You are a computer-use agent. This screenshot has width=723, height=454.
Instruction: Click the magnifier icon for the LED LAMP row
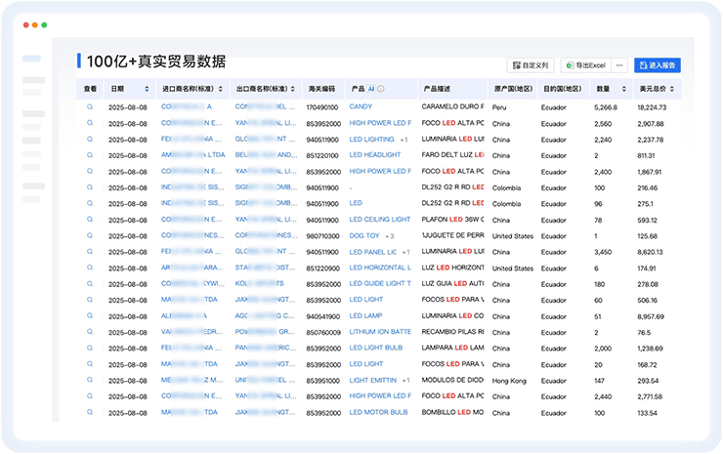pyautogui.click(x=90, y=316)
